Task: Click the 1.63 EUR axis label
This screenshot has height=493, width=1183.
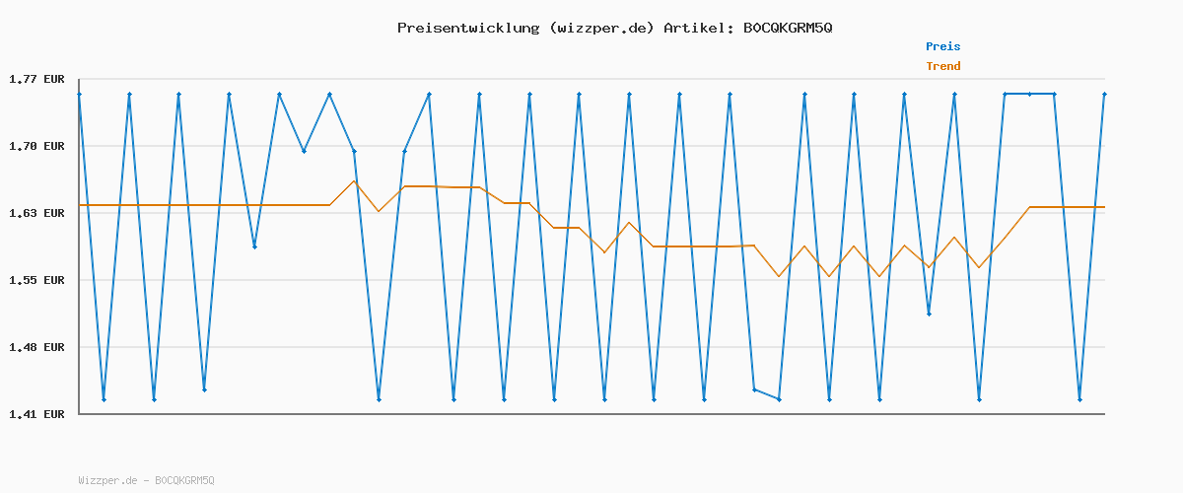Action: [37, 213]
